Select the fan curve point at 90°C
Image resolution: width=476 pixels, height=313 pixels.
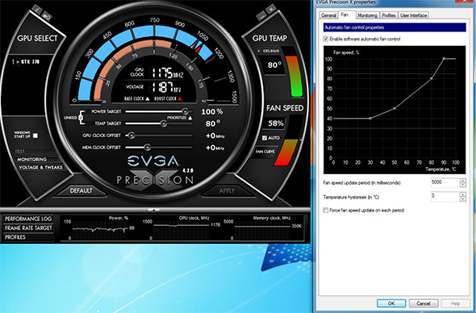444,59
